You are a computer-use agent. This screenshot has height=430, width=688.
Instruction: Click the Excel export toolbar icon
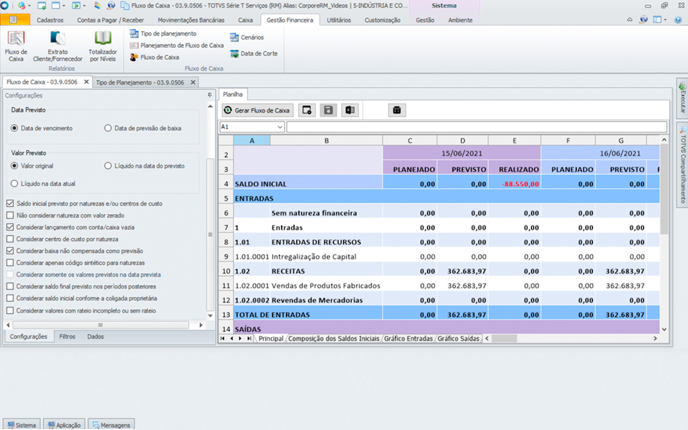pos(349,110)
